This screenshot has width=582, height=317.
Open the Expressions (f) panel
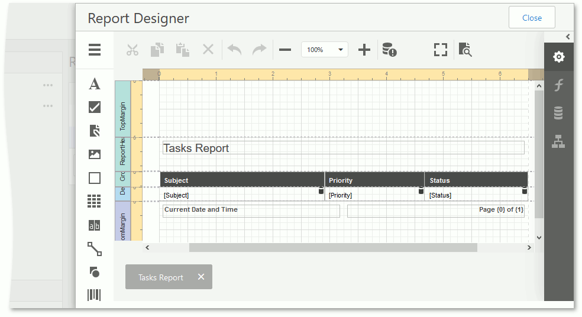[x=558, y=85]
